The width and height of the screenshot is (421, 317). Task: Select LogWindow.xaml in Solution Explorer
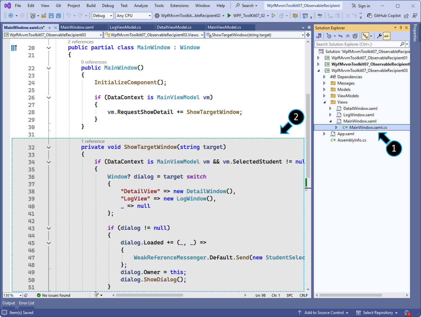coord(358,115)
